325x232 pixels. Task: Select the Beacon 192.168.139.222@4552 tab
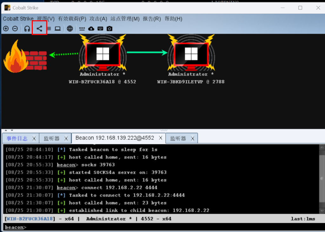[115, 138]
